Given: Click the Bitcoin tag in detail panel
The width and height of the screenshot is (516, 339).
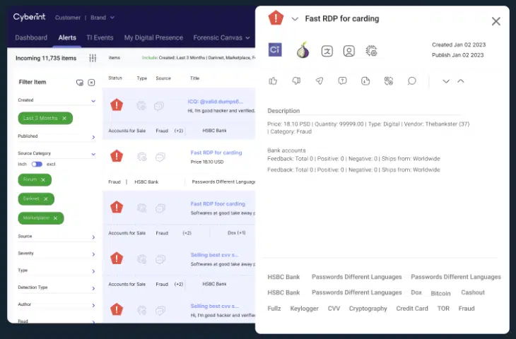Looking at the screenshot, I should (x=440, y=292).
